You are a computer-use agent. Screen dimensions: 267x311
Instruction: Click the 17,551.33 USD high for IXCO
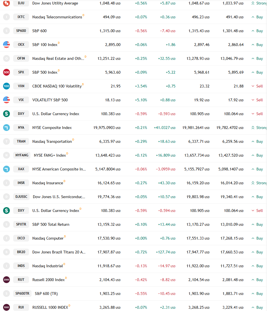(198, 238)
